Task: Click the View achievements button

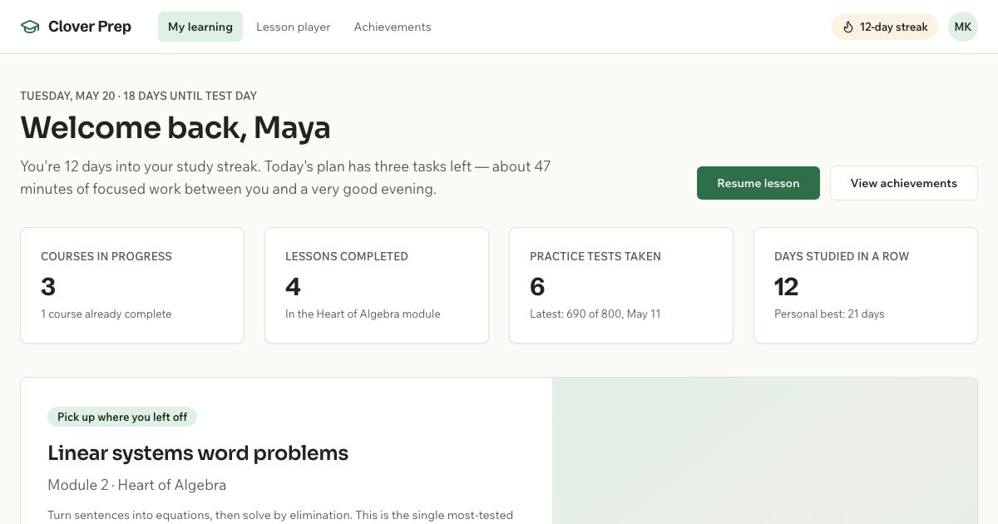Action: pyautogui.click(x=904, y=183)
